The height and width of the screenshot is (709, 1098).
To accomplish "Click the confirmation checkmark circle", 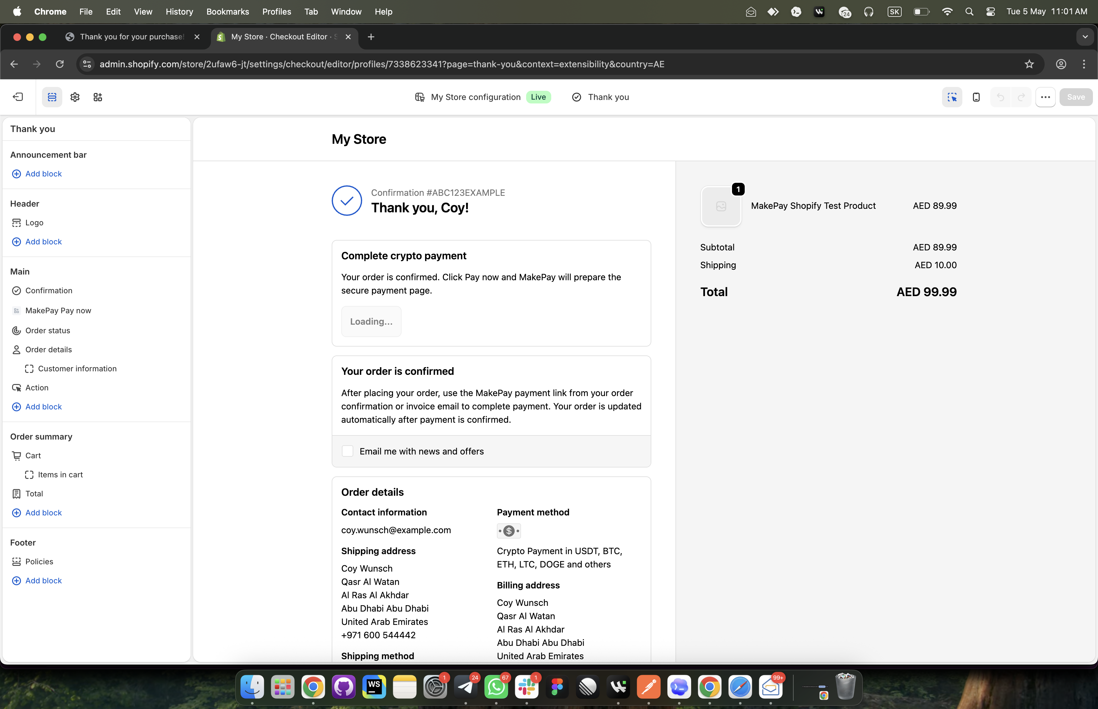I will [347, 200].
